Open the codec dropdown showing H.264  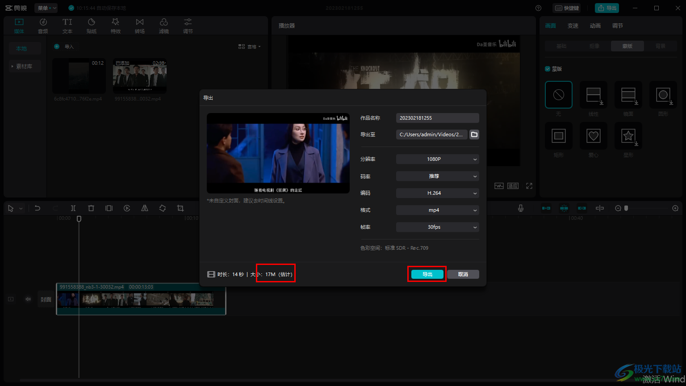438,193
